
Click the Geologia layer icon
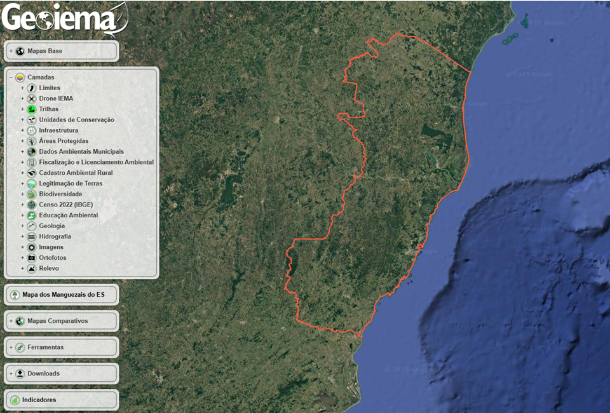pyautogui.click(x=32, y=226)
